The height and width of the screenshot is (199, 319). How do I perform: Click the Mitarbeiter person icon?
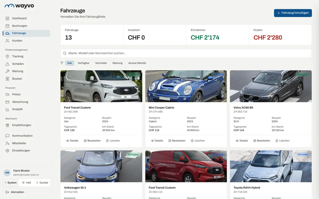tap(7, 143)
